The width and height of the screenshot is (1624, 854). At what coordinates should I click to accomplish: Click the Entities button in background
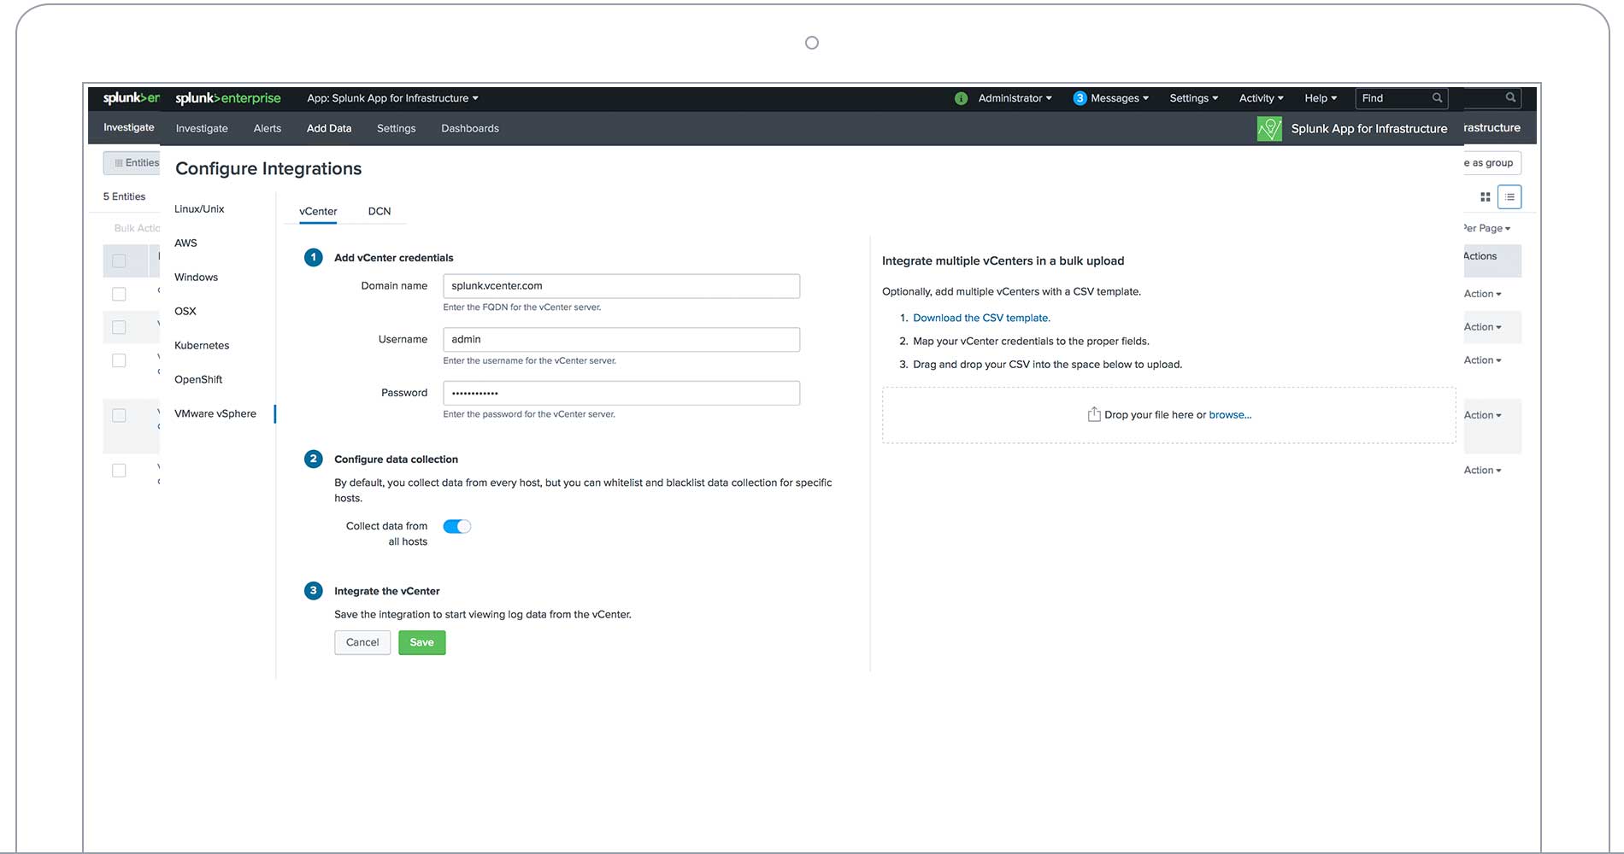(132, 163)
